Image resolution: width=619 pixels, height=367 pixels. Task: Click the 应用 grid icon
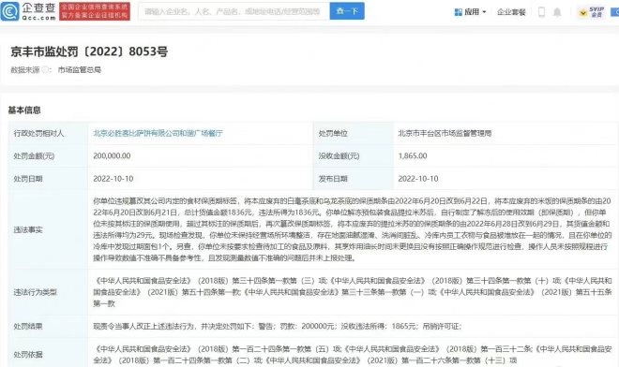coord(459,12)
